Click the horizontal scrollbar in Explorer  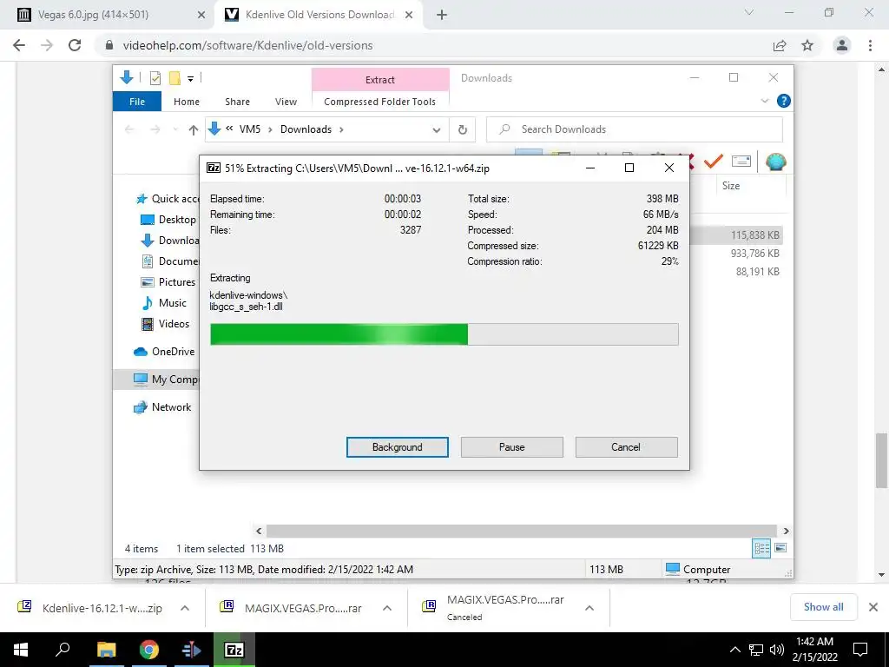pos(521,531)
